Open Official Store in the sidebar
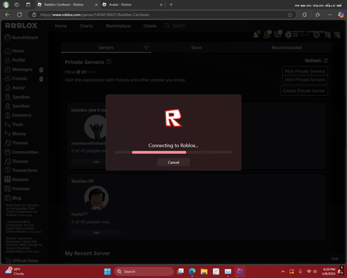Image resolution: width=347 pixels, height=278 pixels. (x=22, y=261)
